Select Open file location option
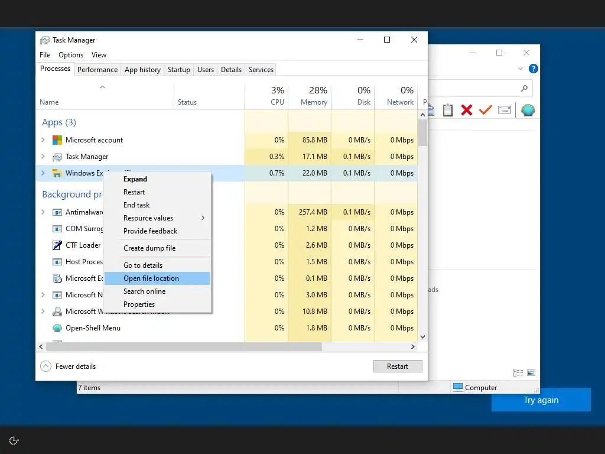Image resolution: width=605 pixels, height=454 pixels. (157, 278)
